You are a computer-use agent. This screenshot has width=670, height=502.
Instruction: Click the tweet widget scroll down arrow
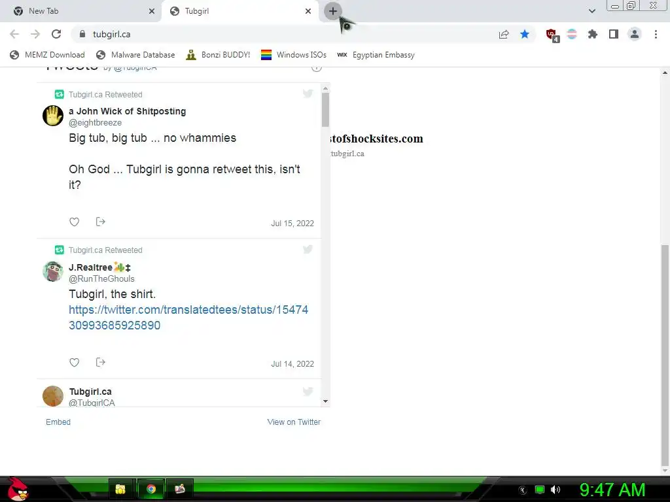[326, 401]
